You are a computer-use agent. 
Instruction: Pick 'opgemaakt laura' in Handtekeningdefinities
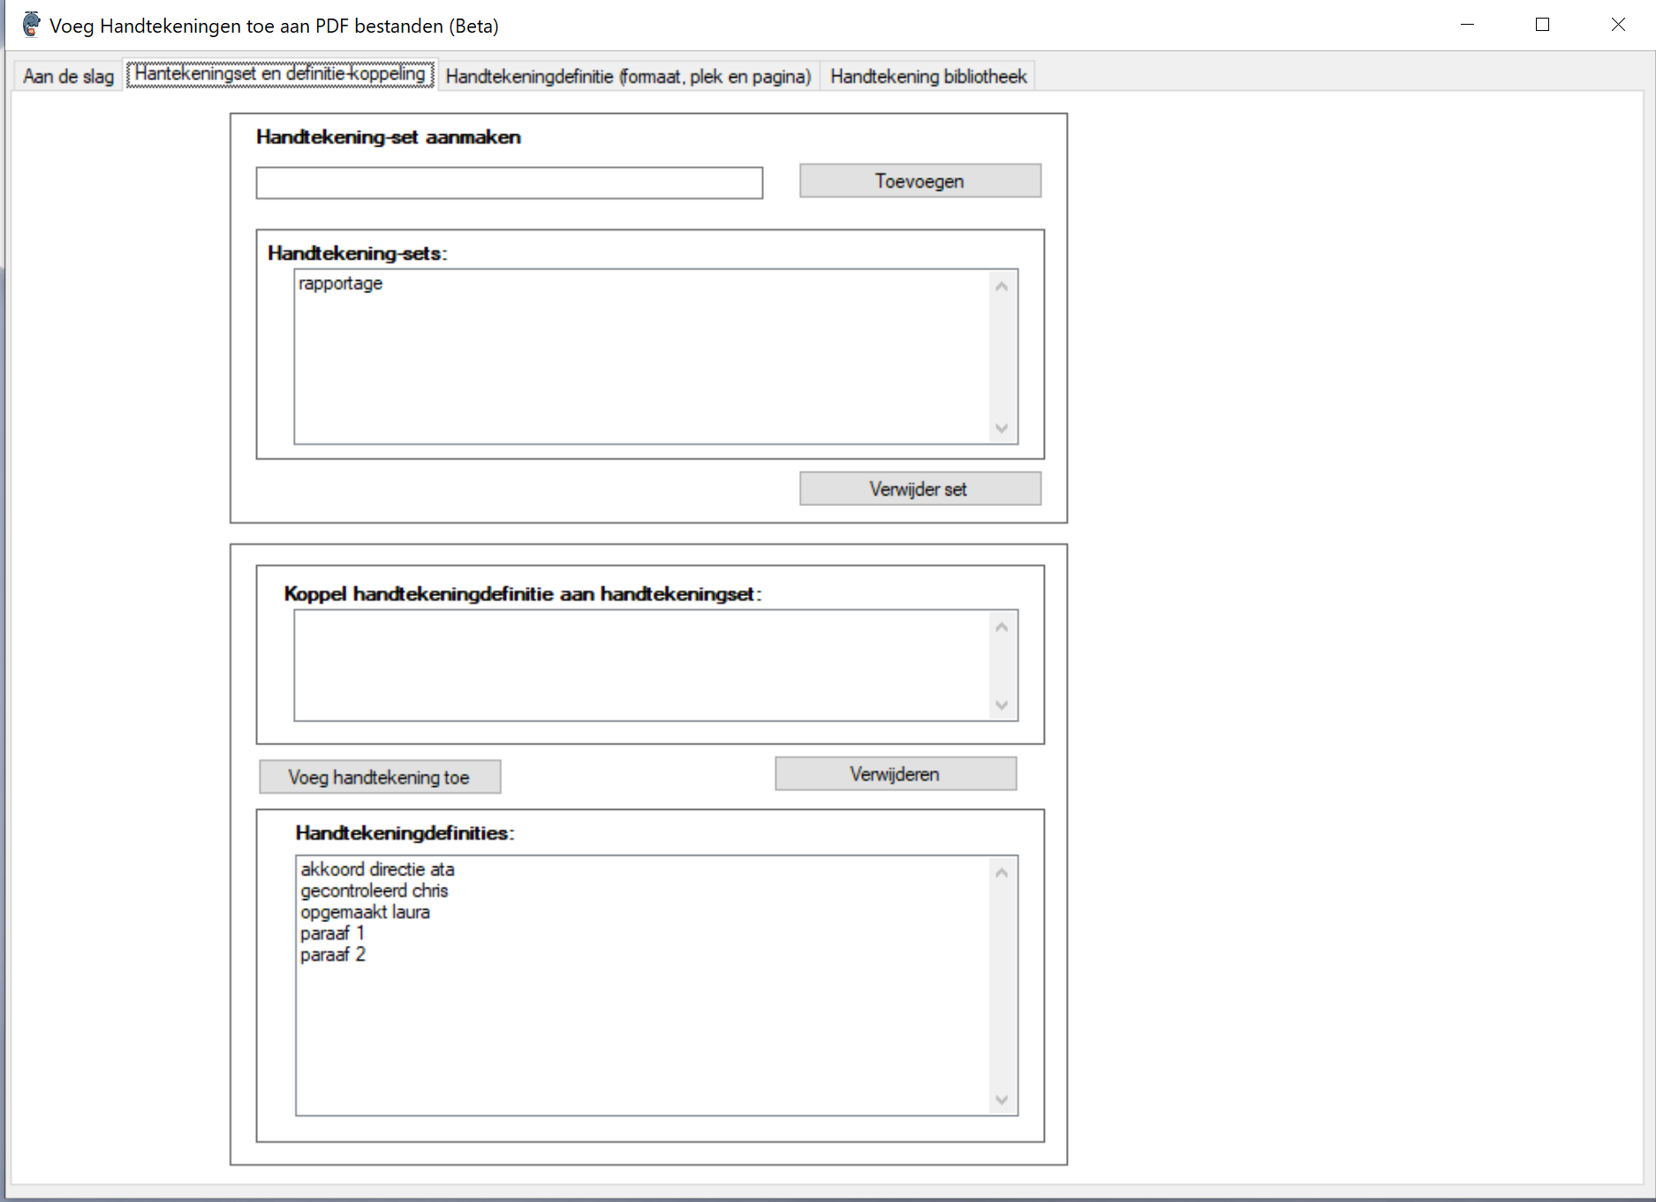point(365,911)
